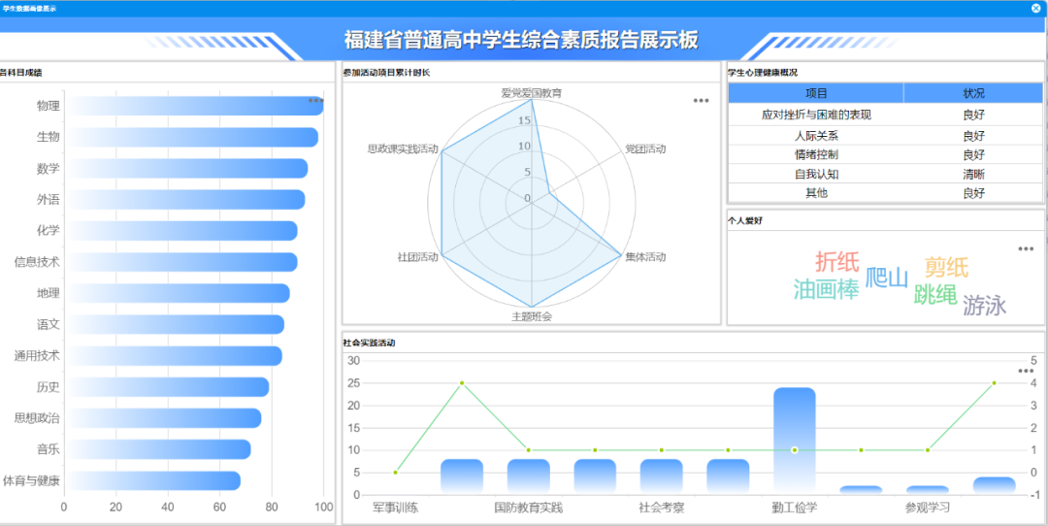
Task: Close the dashboard with top-right X icon
Action: pos(1035,8)
